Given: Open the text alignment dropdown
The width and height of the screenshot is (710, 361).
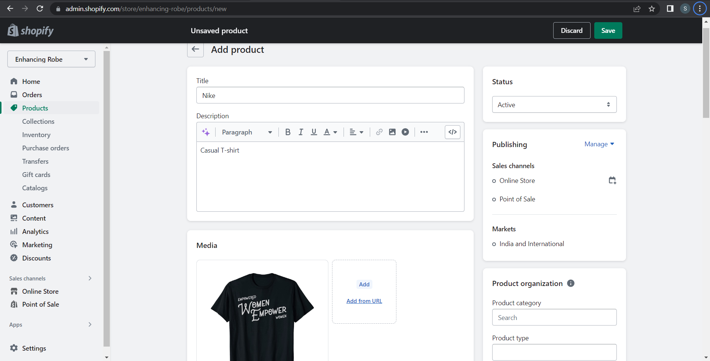Looking at the screenshot, I should tap(356, 132).
